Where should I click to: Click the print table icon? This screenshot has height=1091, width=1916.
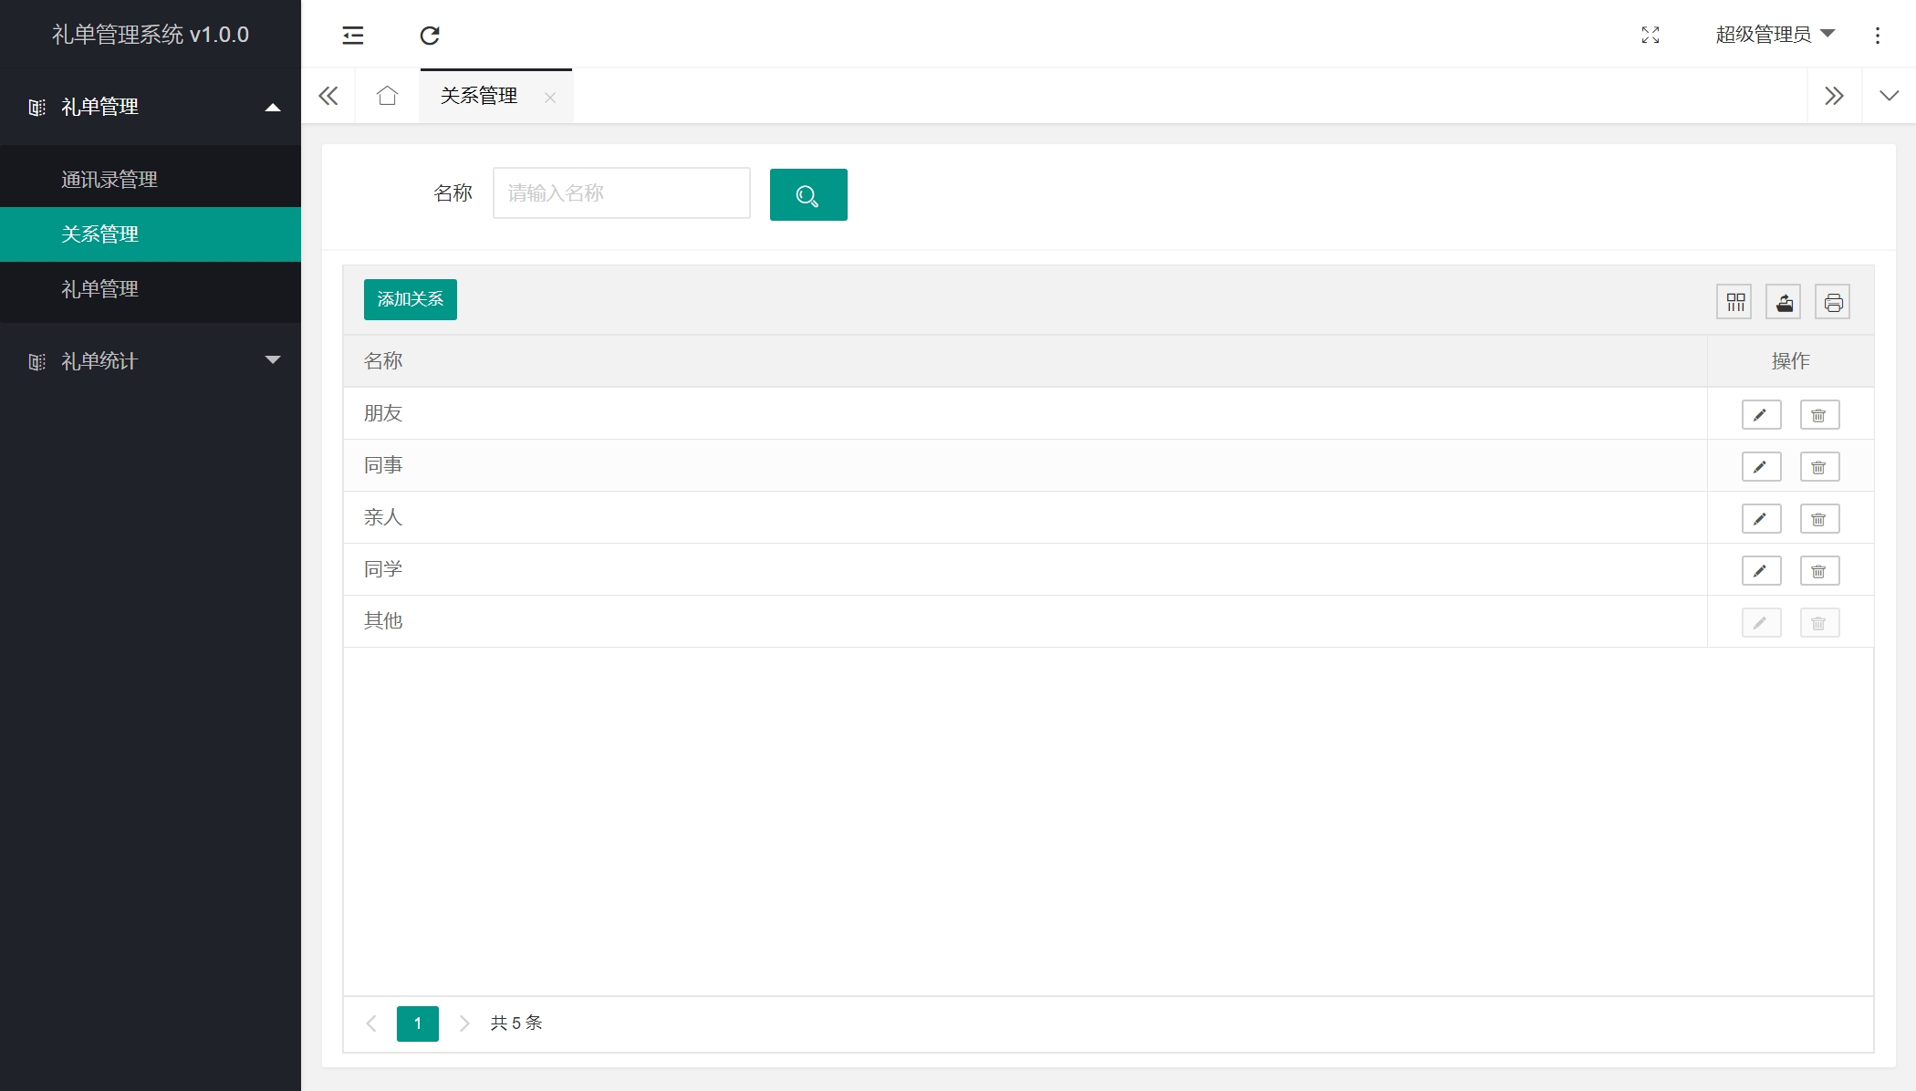(x=1832, y=302)
